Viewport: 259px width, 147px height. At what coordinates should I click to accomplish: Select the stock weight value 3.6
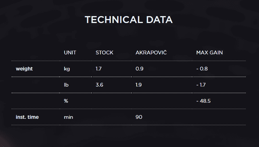tap(99, 85)
